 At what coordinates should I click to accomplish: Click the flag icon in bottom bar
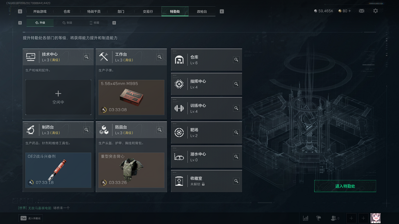pyautogui.click(x=318, y=218)
